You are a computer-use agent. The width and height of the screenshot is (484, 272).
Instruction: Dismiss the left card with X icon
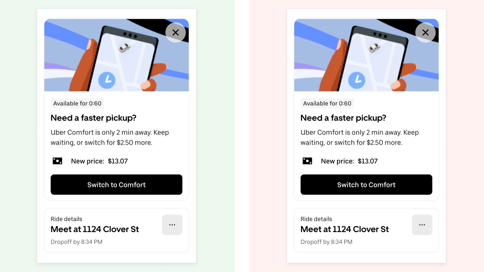click(x=175, y=32)
